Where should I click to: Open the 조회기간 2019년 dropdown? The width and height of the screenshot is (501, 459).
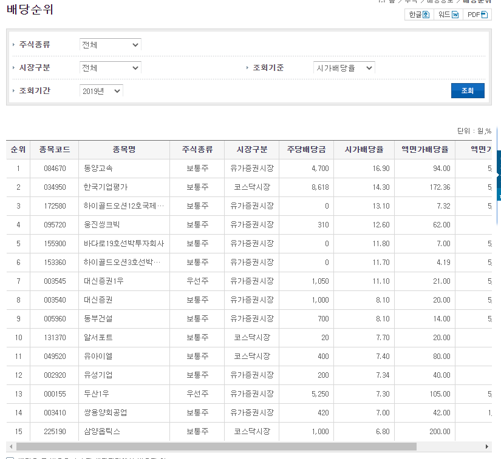pos(101,91)
